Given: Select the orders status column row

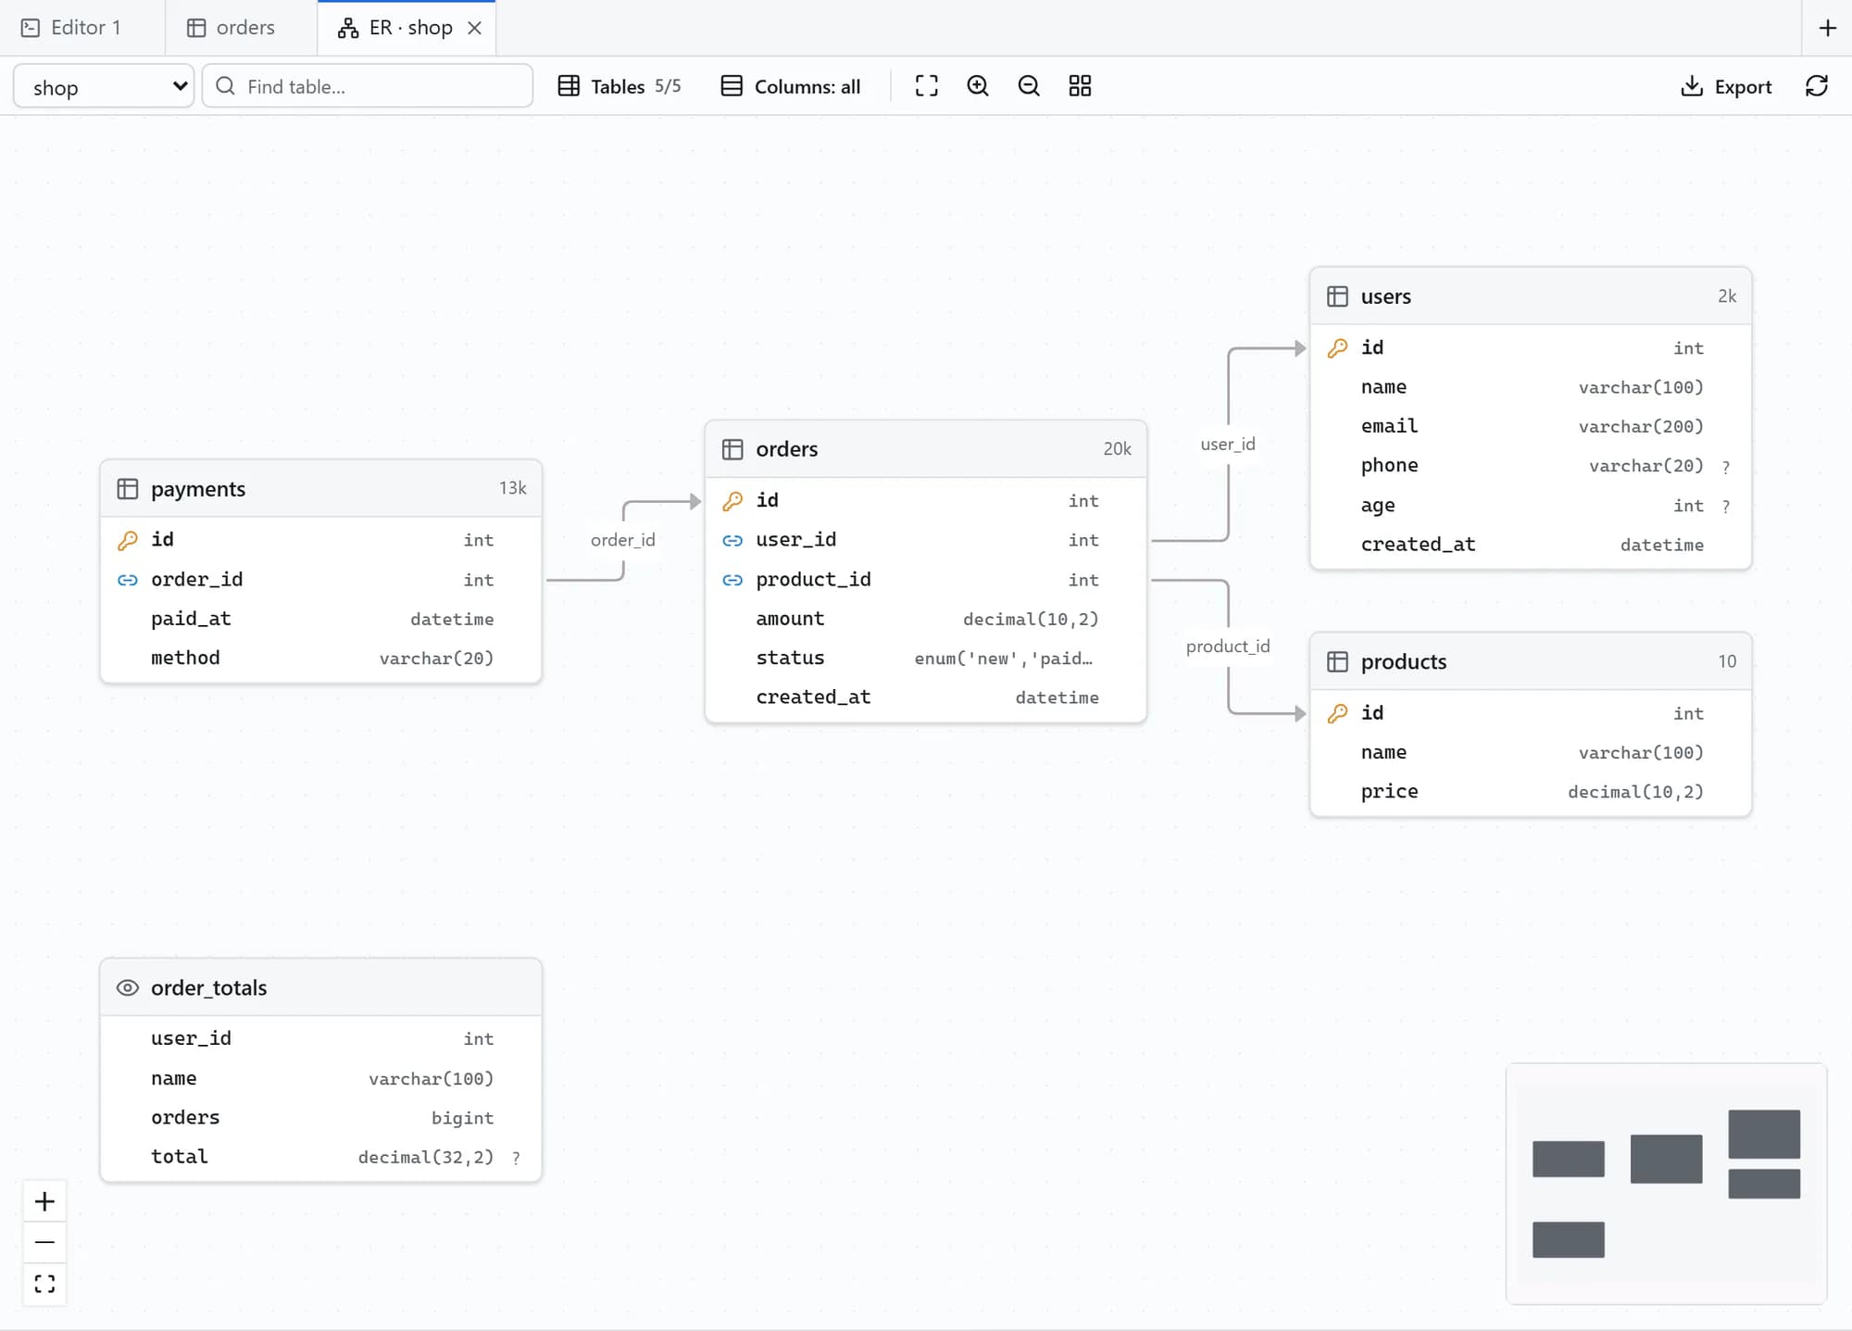Looking at the screenshot, I should [926, 658].
